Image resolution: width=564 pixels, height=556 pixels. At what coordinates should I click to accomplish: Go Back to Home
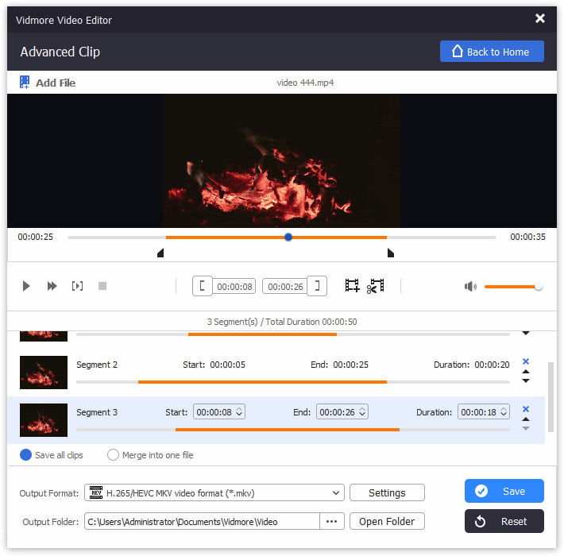coord(492,52)
